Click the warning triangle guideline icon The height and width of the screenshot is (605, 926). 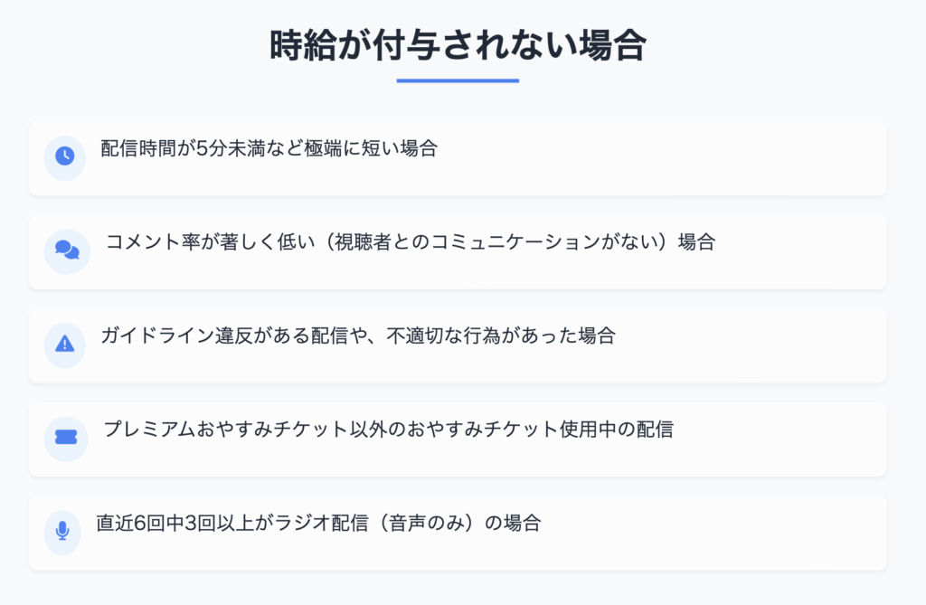coord(65,344)
